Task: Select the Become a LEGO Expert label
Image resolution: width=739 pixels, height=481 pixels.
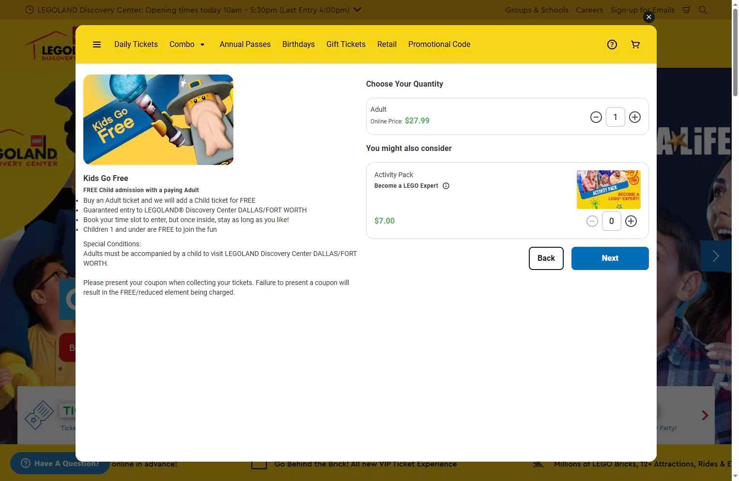Action: [406, 186]
